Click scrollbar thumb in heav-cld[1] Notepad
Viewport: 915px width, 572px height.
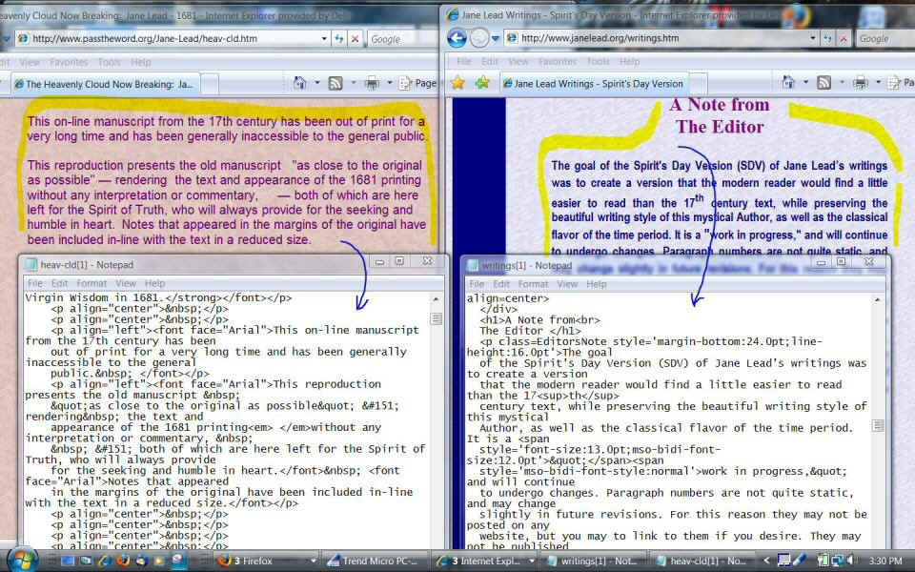click(x=436, y=318)
